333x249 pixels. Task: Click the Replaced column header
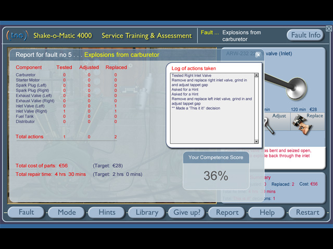click(116, 67)
